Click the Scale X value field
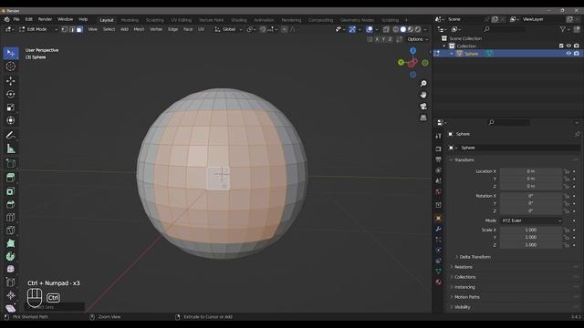The image size is (584, 328). pyautogui.click(x=531, y=231)
